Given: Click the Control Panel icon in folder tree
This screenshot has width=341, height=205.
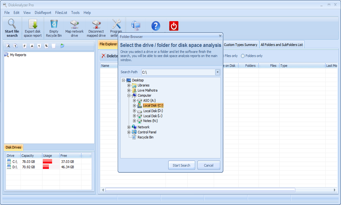Looking at the screenshot, I should coord(134,132).
